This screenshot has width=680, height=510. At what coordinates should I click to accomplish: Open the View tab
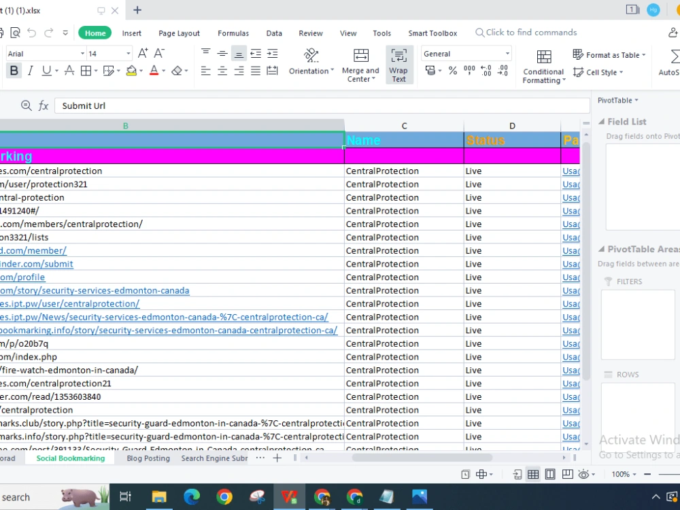348,33
